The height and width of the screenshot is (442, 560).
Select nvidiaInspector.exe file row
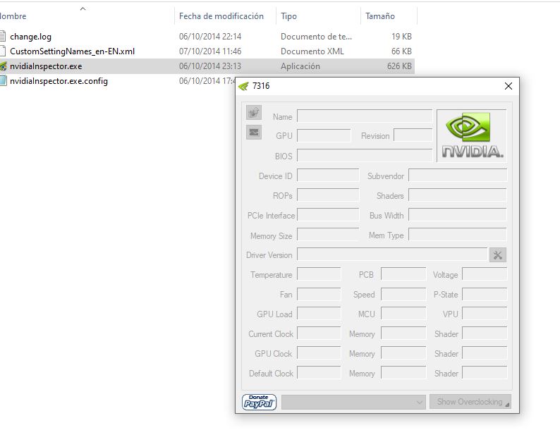tap(207, 66)
